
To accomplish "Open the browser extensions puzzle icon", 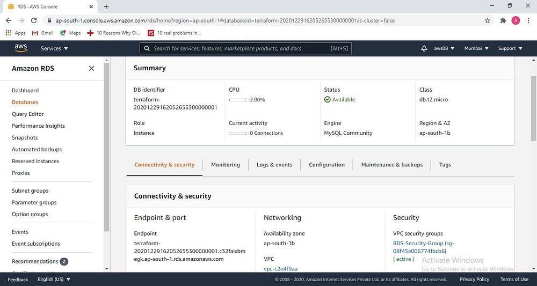I will (x=503, y=20).
